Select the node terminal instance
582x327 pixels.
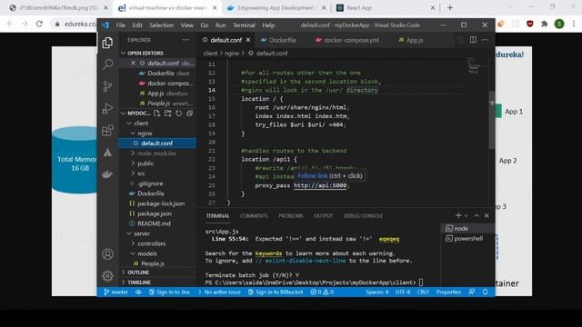click(x=467, y=228)
